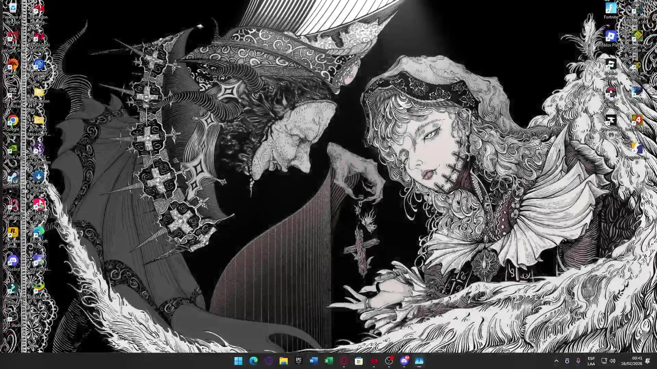The height and width of the screenshot is (369, 657).
Task: Open Microsoft Store from the taskbar
Action: tap(359, 361)
